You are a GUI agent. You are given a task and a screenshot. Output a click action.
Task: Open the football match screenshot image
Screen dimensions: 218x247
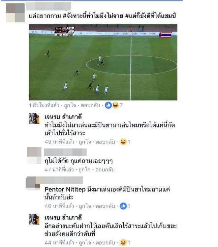[x=103, y=62]
